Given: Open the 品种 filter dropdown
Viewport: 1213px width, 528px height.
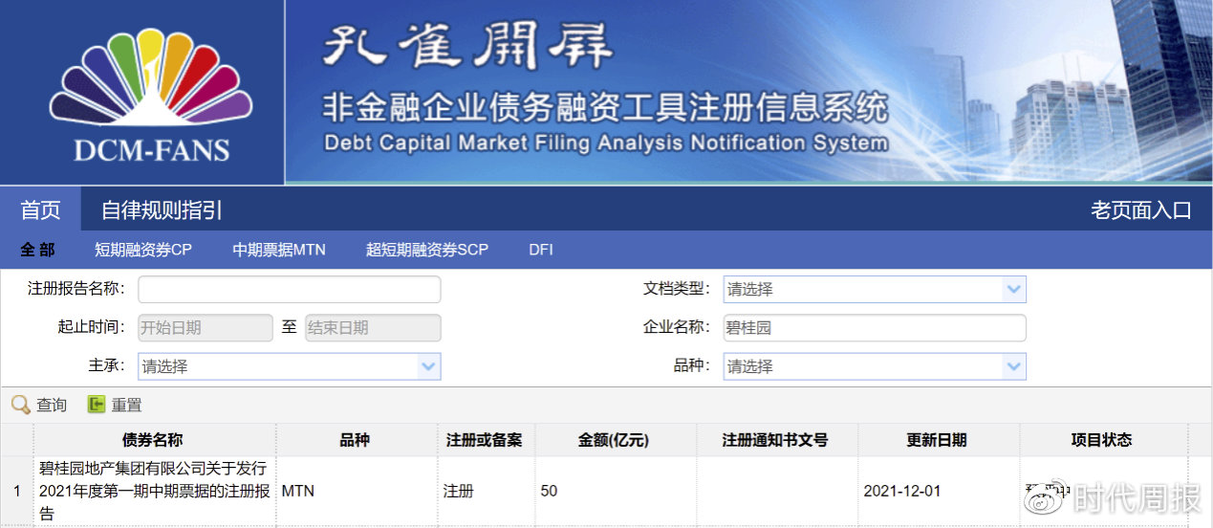Looking at the screenshot, I should point(1013,366).
